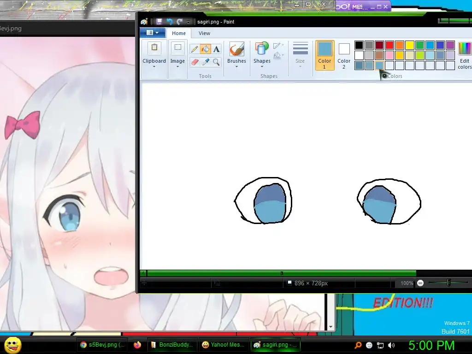Click the Edit colors rainbow icon
Screen dimensions: 472x354
465,49
